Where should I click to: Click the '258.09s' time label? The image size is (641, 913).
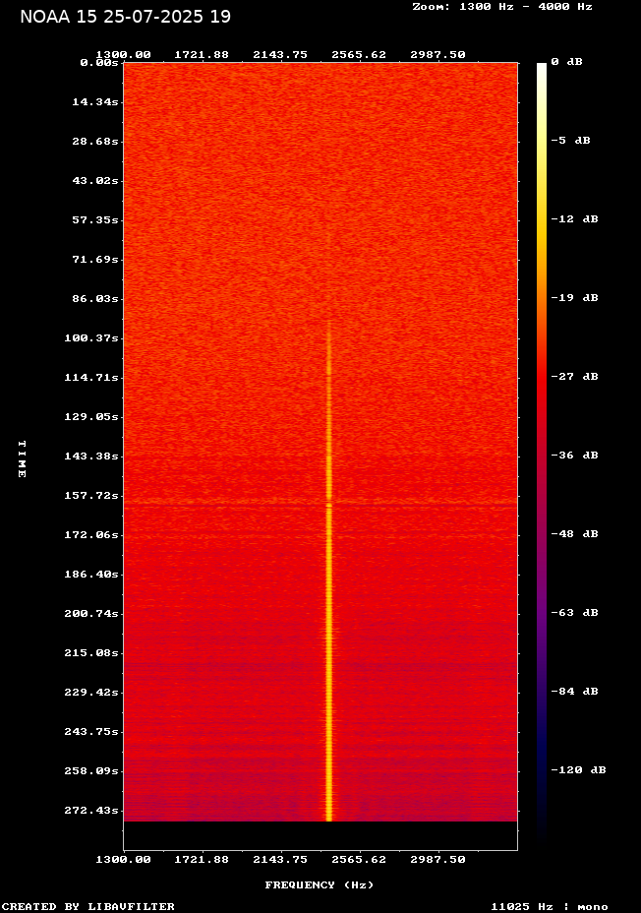(x=91, y=771)
